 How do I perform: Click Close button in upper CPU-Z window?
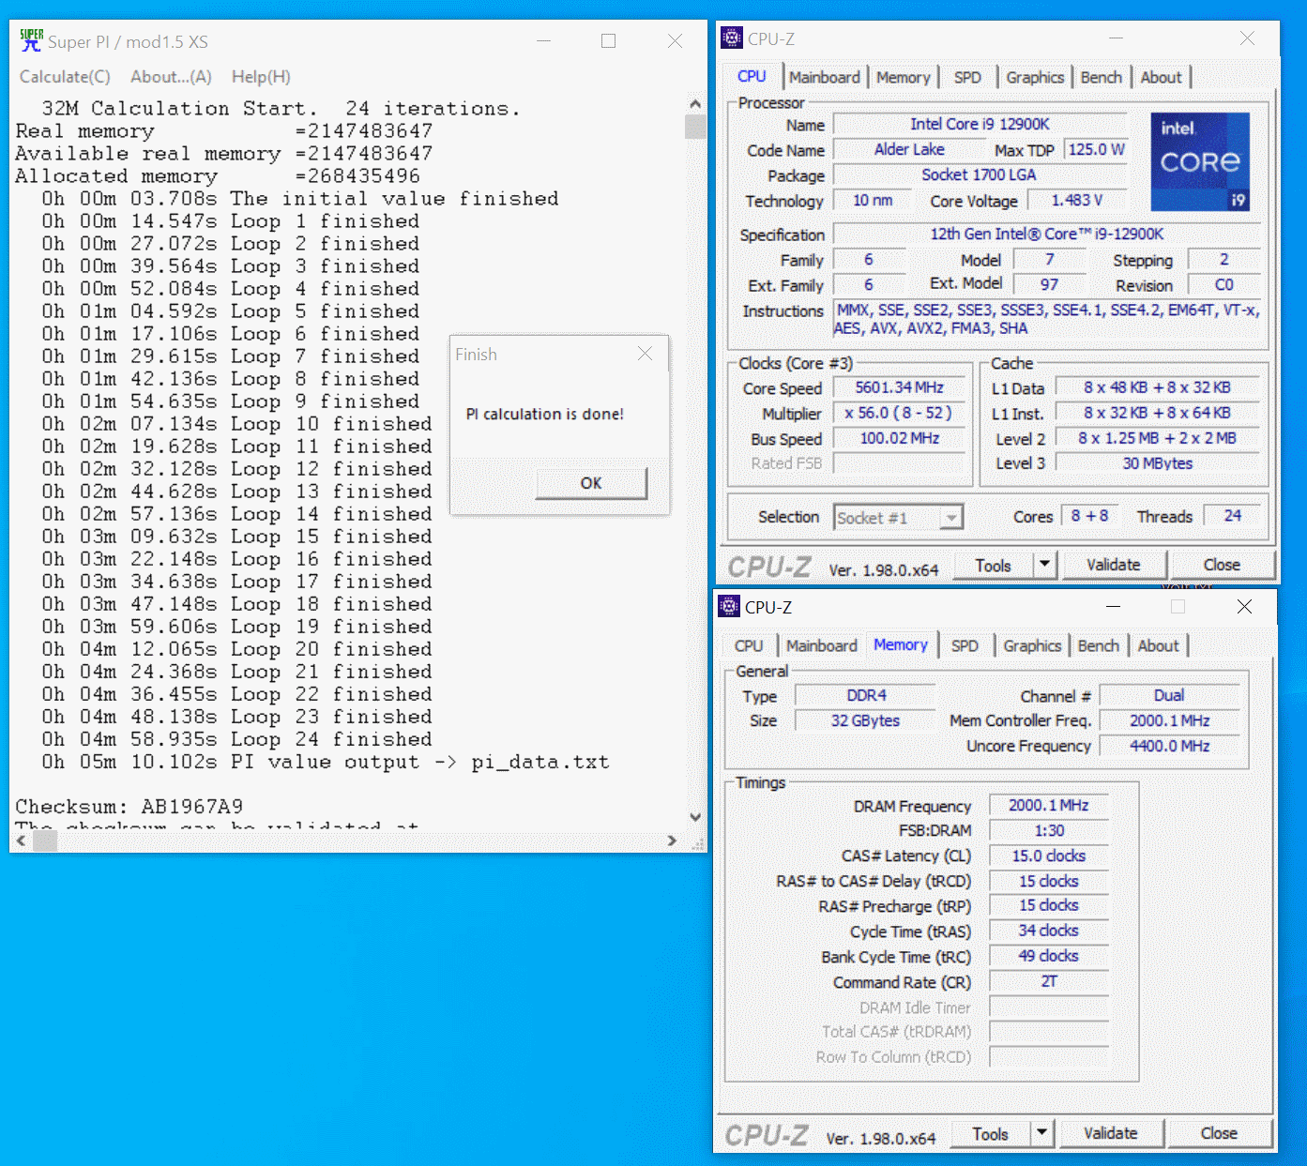1222,565
